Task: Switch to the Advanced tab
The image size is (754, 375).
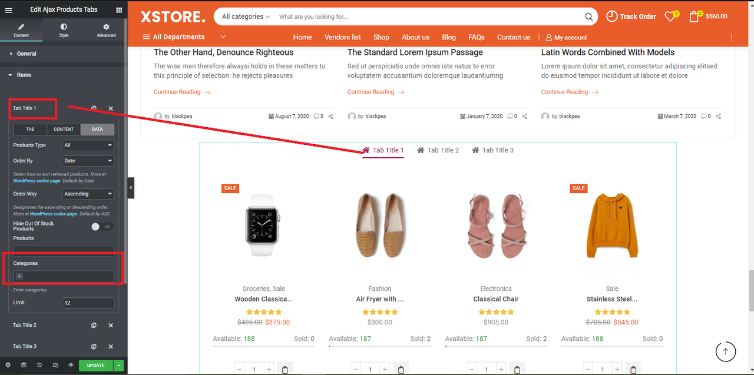Action: (x=106, y=30)
